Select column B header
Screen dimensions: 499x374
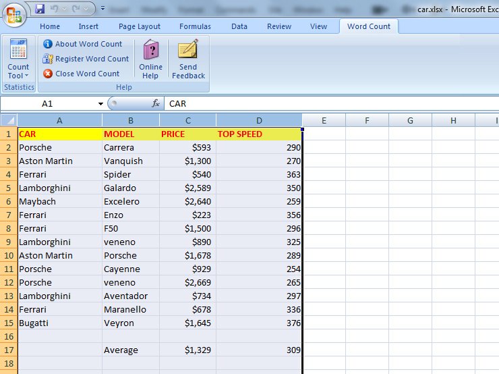point(130,120)
